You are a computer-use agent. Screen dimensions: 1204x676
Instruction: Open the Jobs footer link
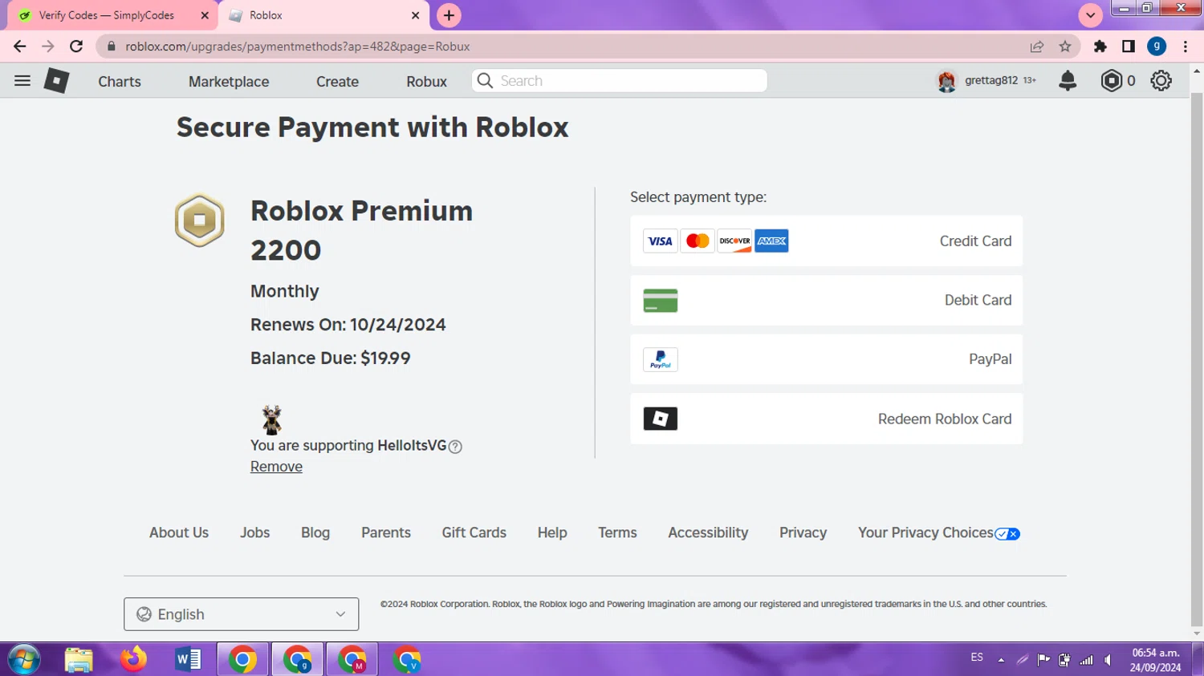click(x=254, y=533)
